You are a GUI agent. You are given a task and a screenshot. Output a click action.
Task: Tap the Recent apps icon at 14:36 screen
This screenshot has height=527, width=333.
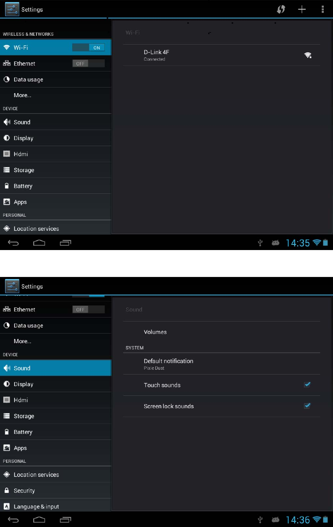coord(65,520)
